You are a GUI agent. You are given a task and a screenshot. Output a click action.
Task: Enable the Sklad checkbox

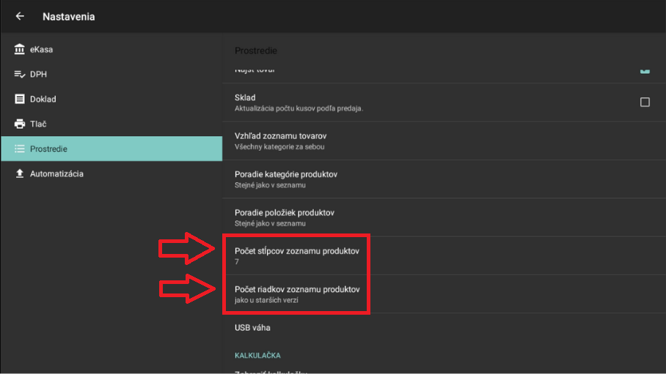pyautogui.click(x=645, y=102)
